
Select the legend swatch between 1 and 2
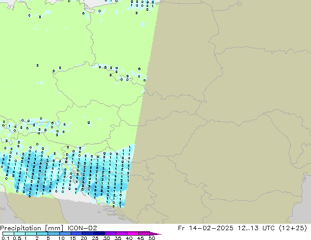click(31, 234)
